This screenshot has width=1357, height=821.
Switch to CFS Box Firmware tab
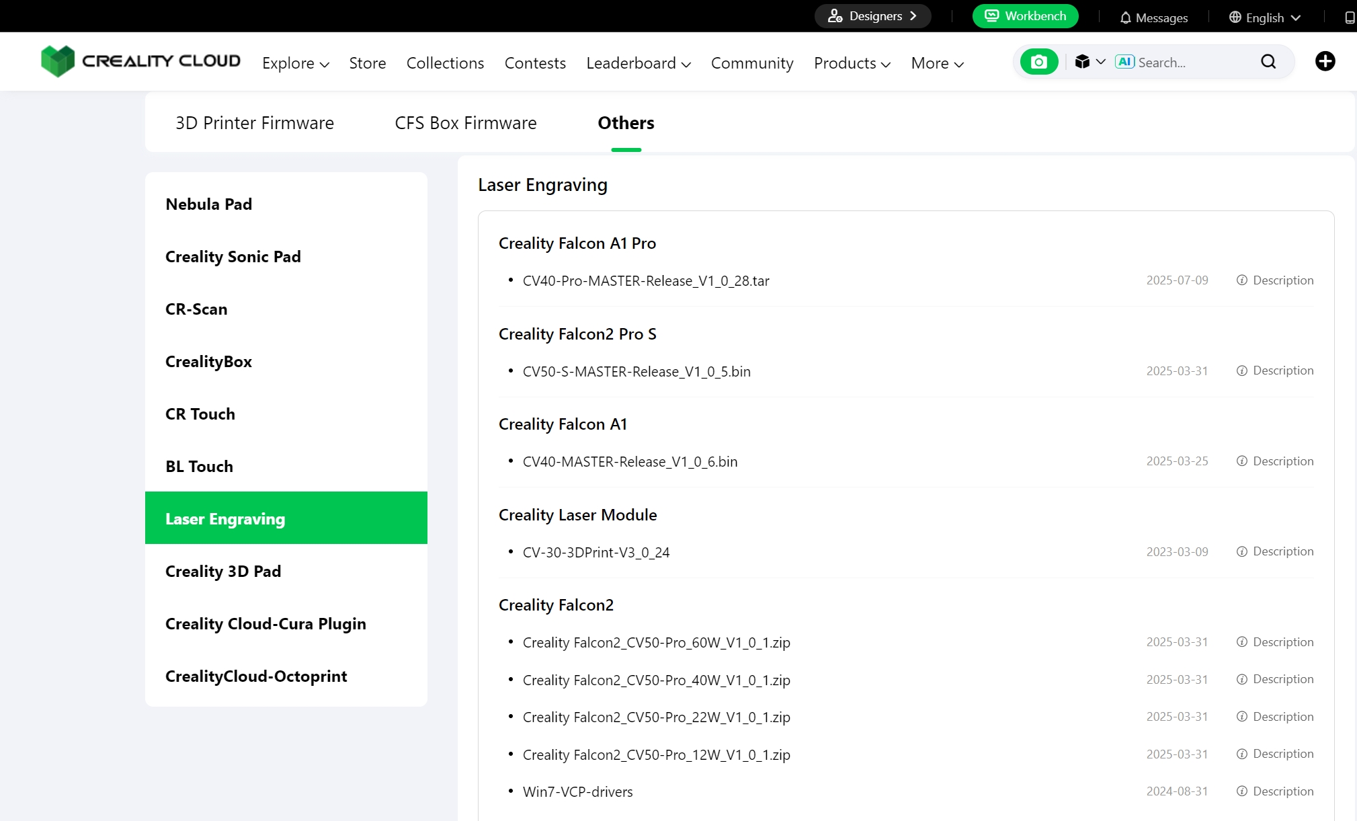click(465, 123)
